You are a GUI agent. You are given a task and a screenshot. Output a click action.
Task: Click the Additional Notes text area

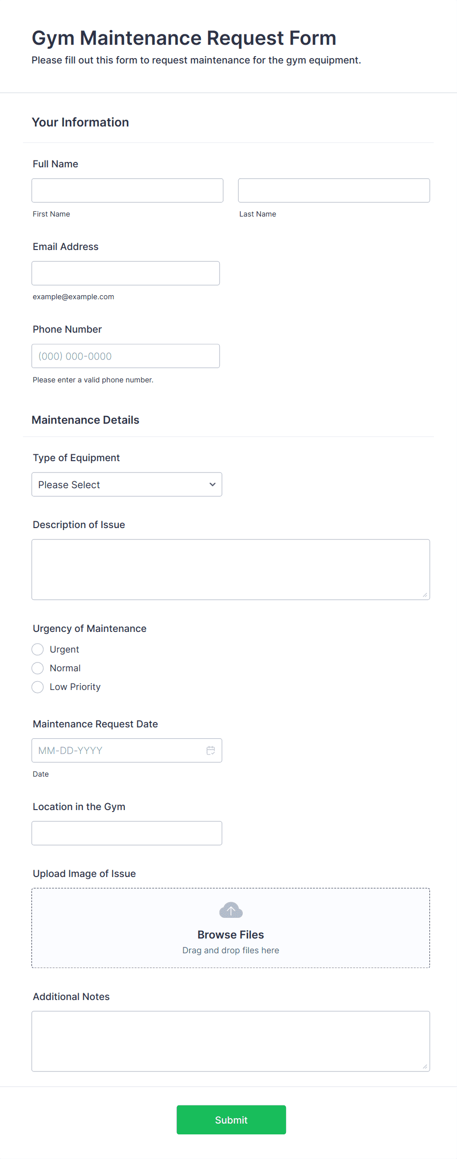click(230, 1041)
